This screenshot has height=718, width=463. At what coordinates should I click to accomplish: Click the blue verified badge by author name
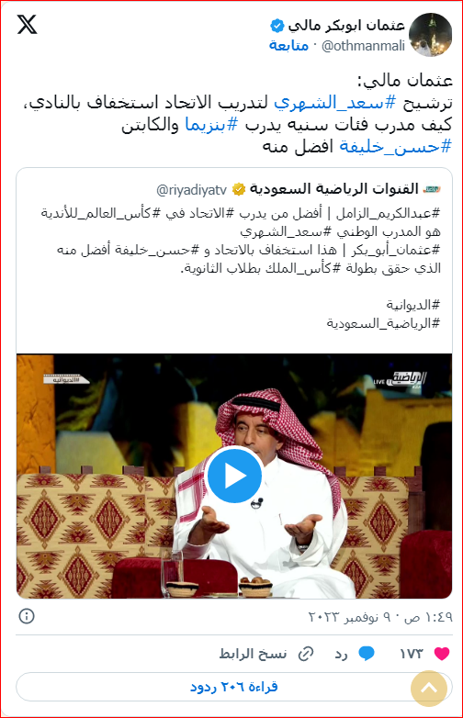pyautogui.click(x=277, y=26)
